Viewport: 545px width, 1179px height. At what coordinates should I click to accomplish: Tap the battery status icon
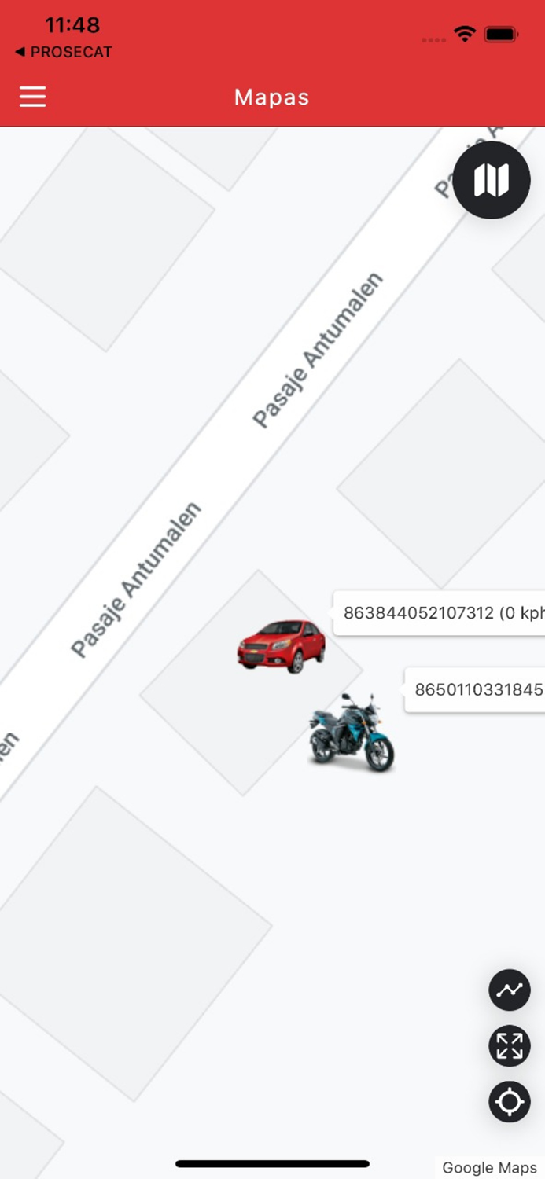pyautogui.click(x=501, y=34)
